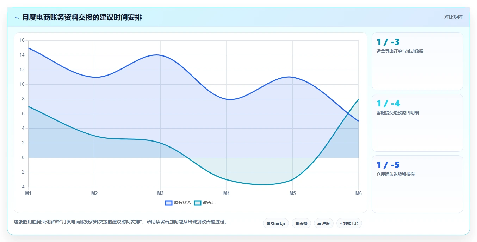
Task: Click the 16 y-axis tick label
Action: (22, 40)
